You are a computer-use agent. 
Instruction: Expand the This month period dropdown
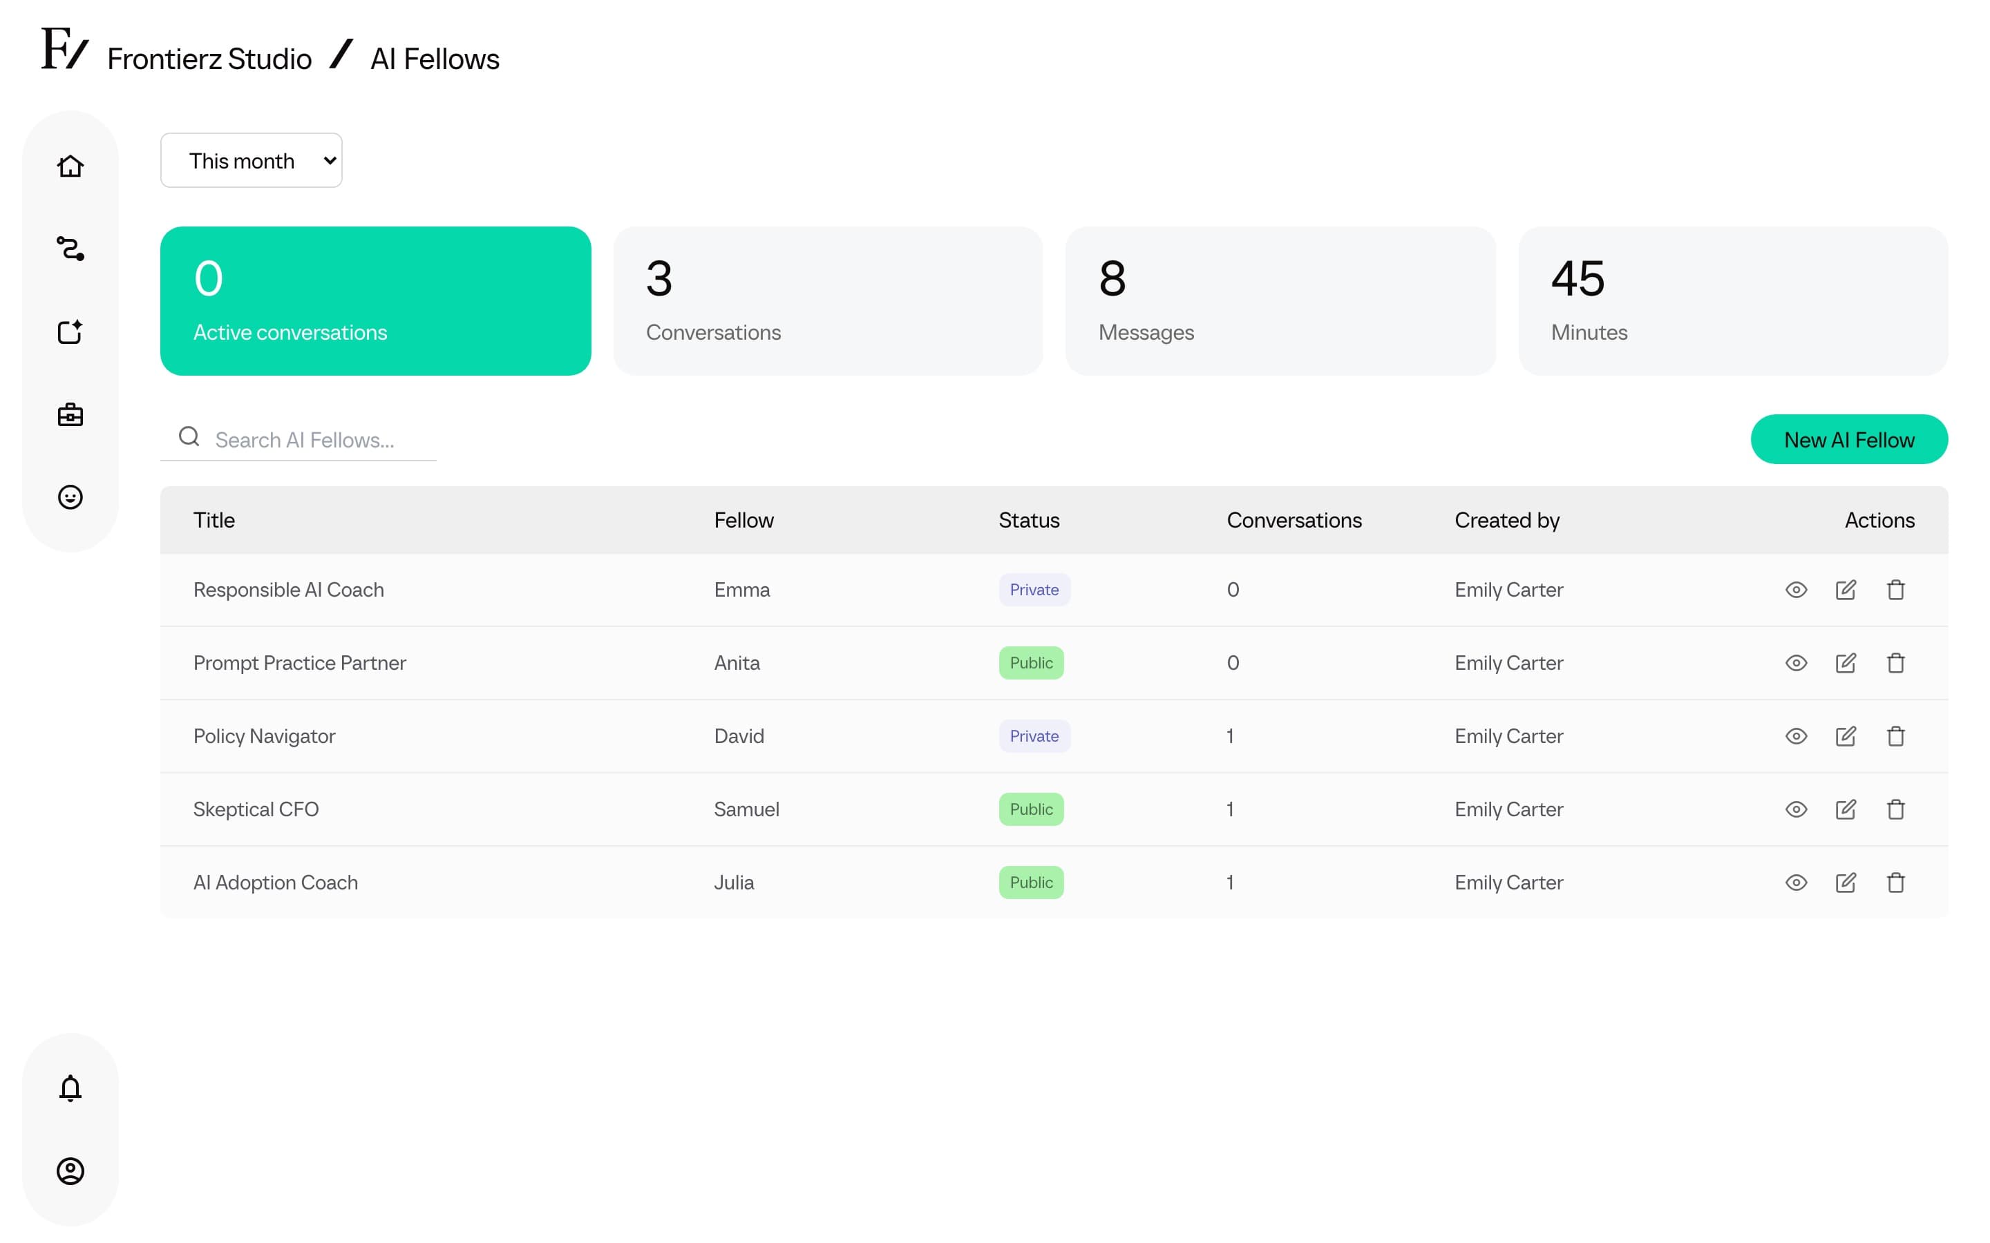(x=251, y=160)
